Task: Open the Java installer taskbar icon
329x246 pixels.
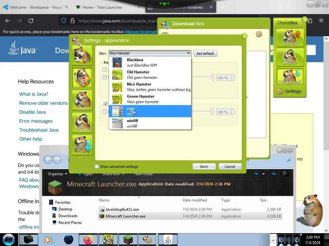Action: (x=168, y=240)
